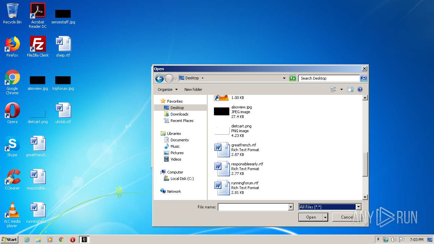Click the refresh button next to the address bar
Screen dimensions: 434x244
[x=293, y=78]
